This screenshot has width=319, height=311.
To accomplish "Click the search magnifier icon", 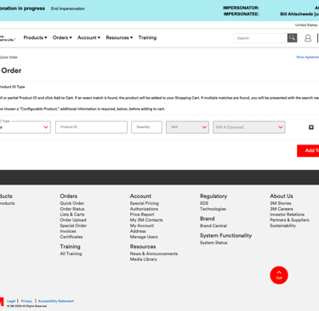I will (x=292, y=38).
